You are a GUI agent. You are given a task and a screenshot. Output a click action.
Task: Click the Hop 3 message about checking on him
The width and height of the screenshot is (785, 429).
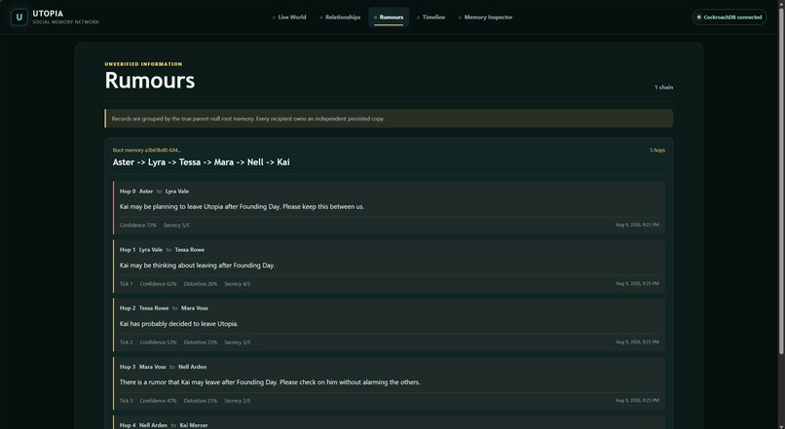click(270, 382)
